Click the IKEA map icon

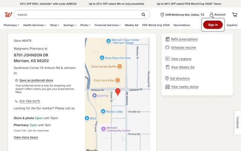point(87,118)
